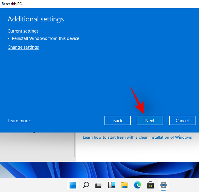Launch Microsoft Edge from taskbar
Viewport: 199px width, 192px height.
[138, 185]
